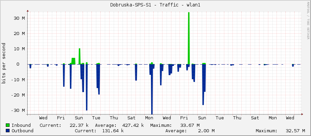Select the Outbound average value '2.00 M'

pyautogui.click(x=207, y=131)
